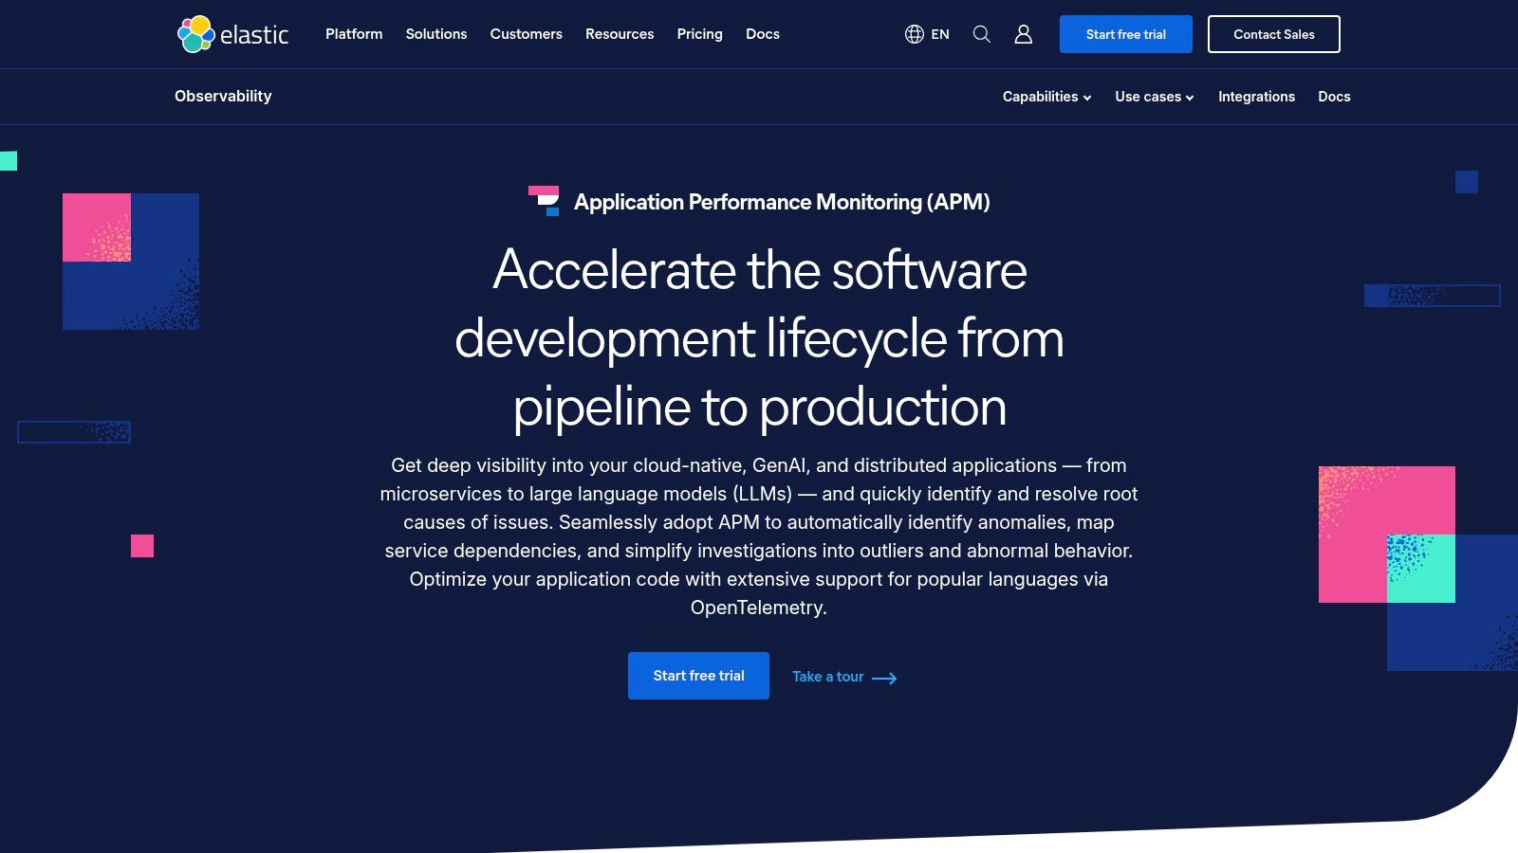Follow the Take a tour link
The height and width of the screenshot is (853, 1518).
827,677
